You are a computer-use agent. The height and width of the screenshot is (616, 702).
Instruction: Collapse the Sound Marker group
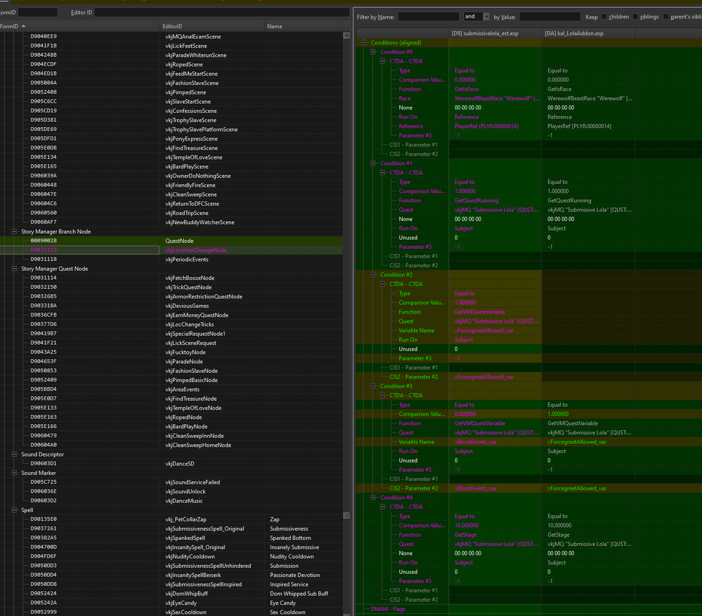(14, 473)
